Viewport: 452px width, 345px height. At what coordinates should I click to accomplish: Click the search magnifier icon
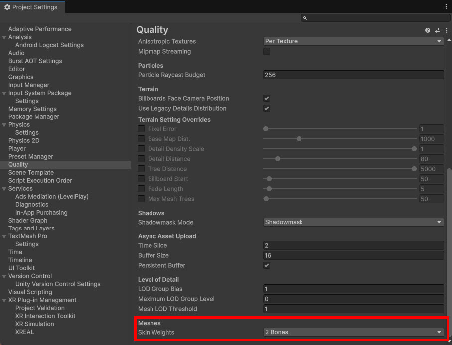[x=305, y=18]
